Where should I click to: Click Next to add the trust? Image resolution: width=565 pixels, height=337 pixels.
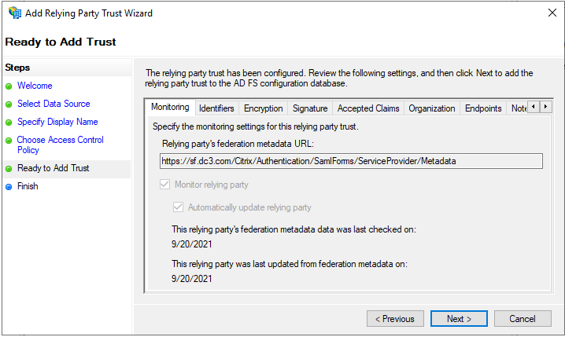click(x=459, y=319)
